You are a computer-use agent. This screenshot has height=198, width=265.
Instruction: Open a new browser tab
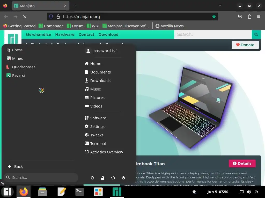point(75,6)
